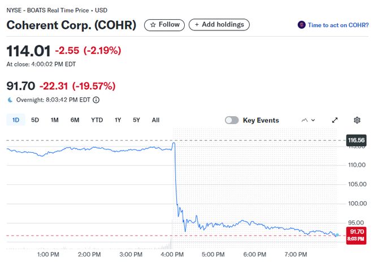The width and height of the screenshot is (373, 265).
Task: Toggle the Key Events switch
Action: [x=232, y=120]
